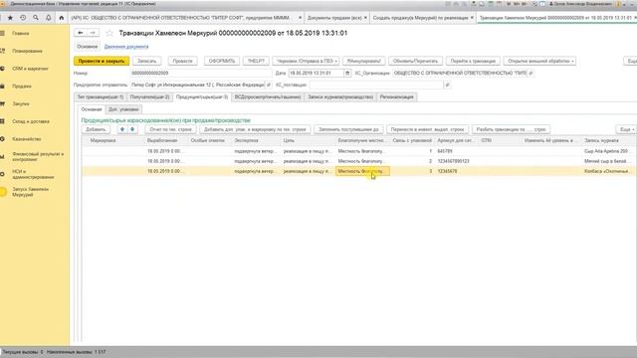Switch to the Доп. упаковки sub-tab
The height and width of the screenshot is (358, 637).
tap(123, 109)
